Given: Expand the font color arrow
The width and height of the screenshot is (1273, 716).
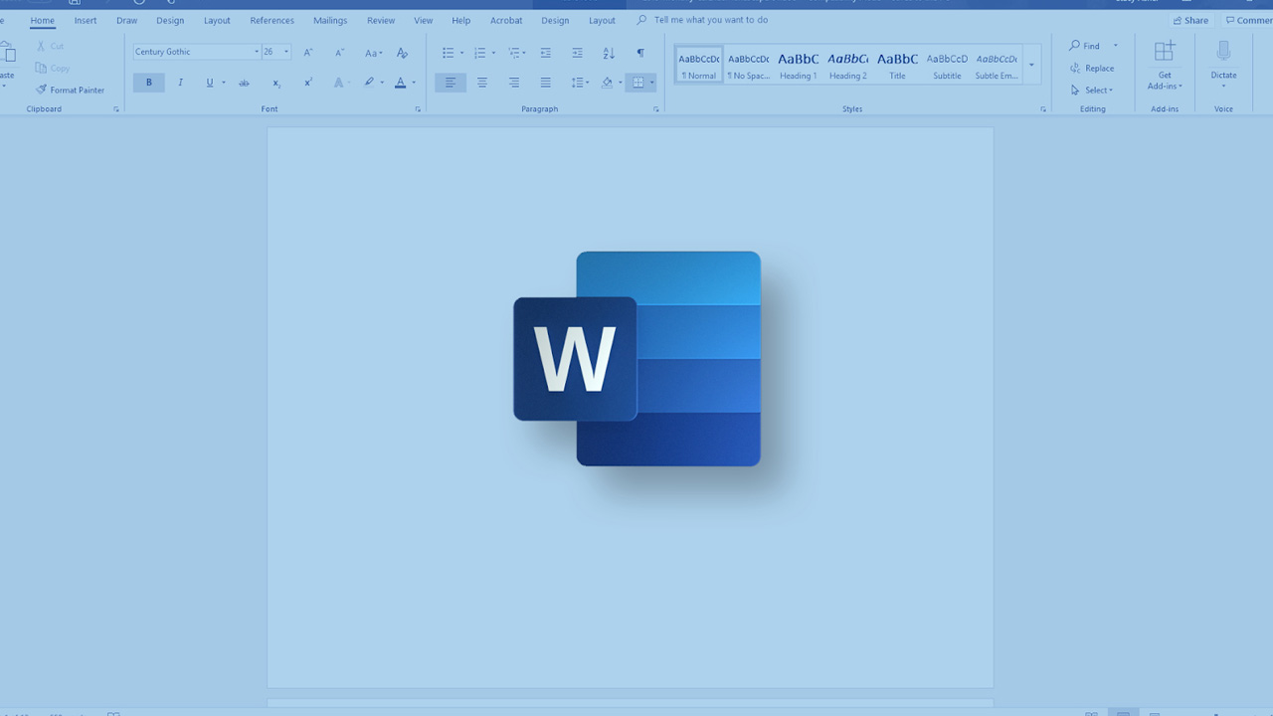Looking at the screenshot, I should pyautogui.click(x=414, y=83).
